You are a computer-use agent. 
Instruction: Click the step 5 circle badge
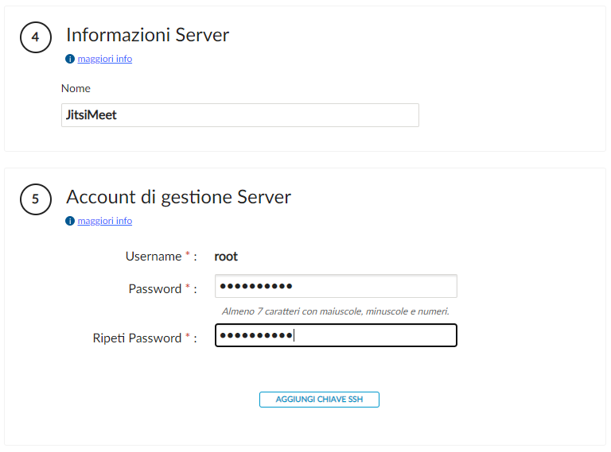coord(35,199)
